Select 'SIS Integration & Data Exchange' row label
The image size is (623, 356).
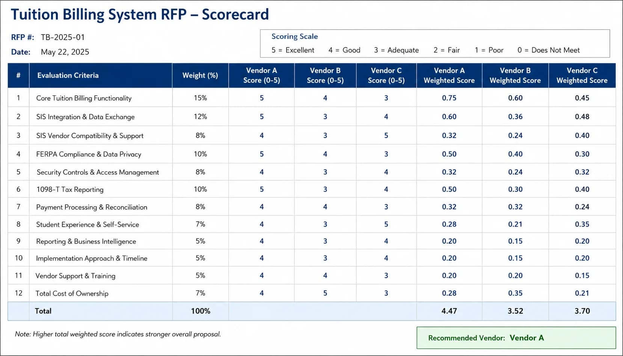[85, 117]
